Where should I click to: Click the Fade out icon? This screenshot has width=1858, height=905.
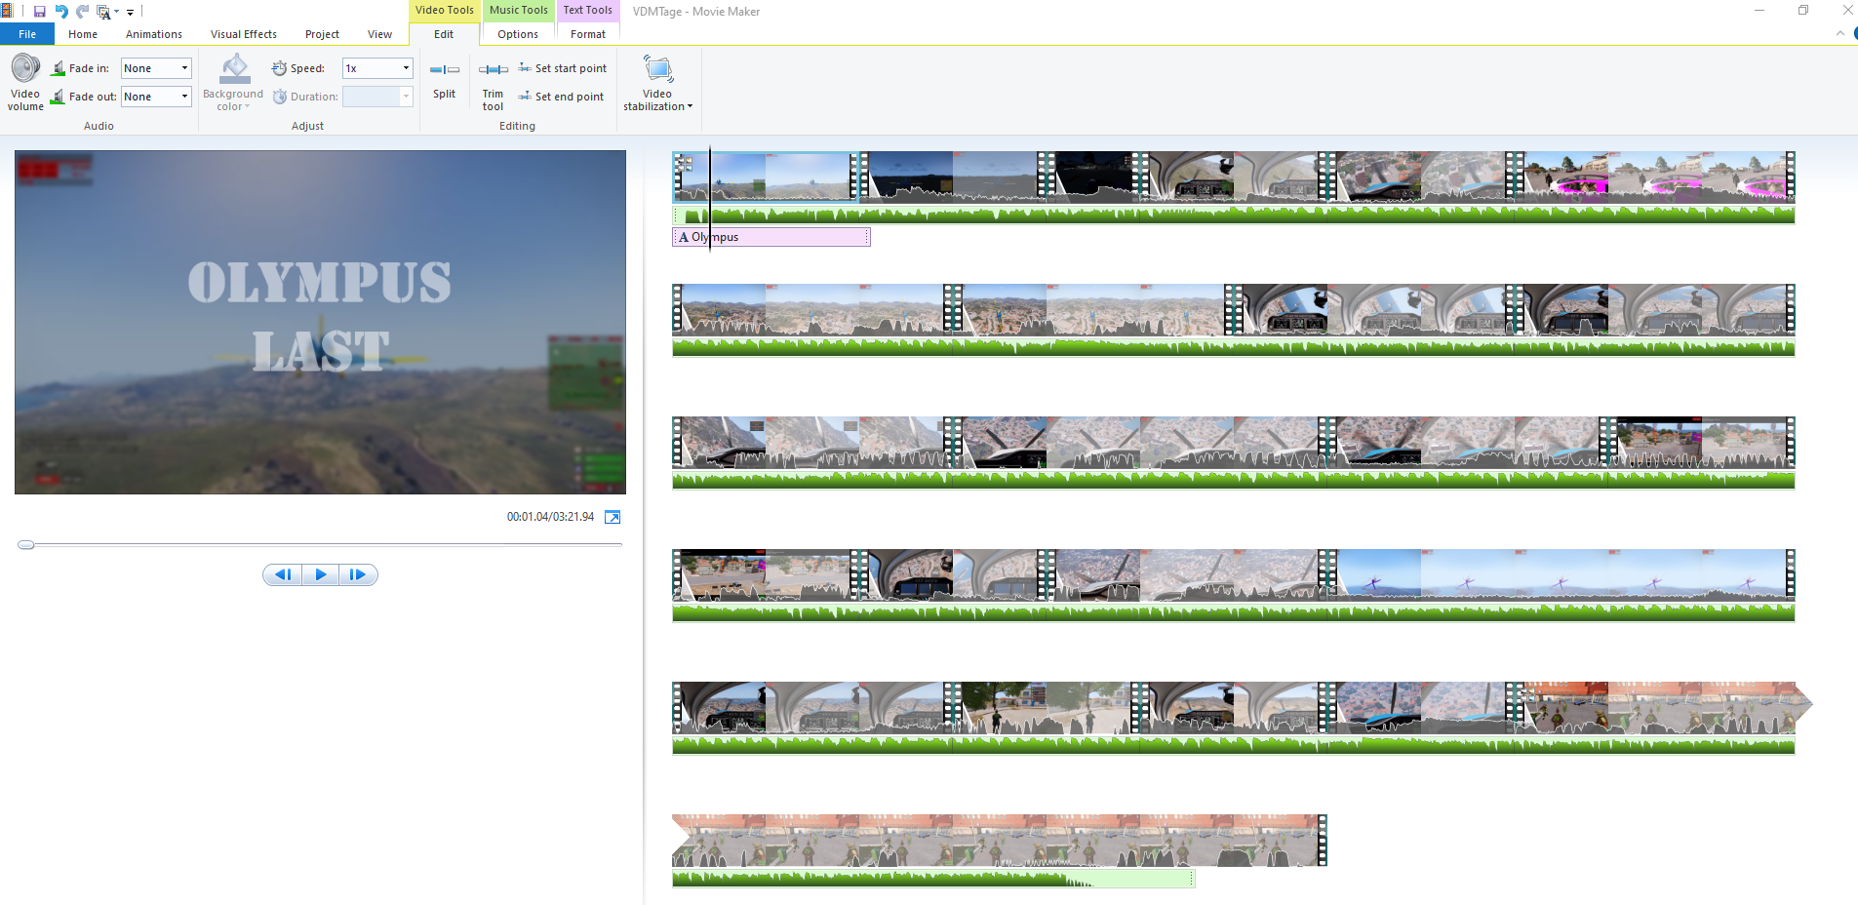(x=59, y=97)
